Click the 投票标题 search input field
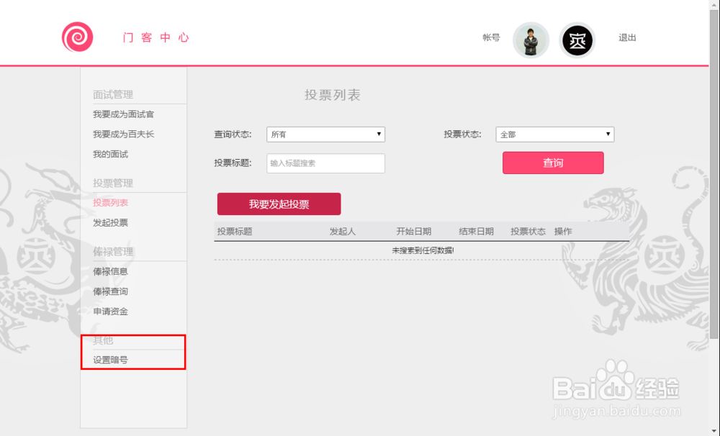720x436 pixels. tap(325, 163)
